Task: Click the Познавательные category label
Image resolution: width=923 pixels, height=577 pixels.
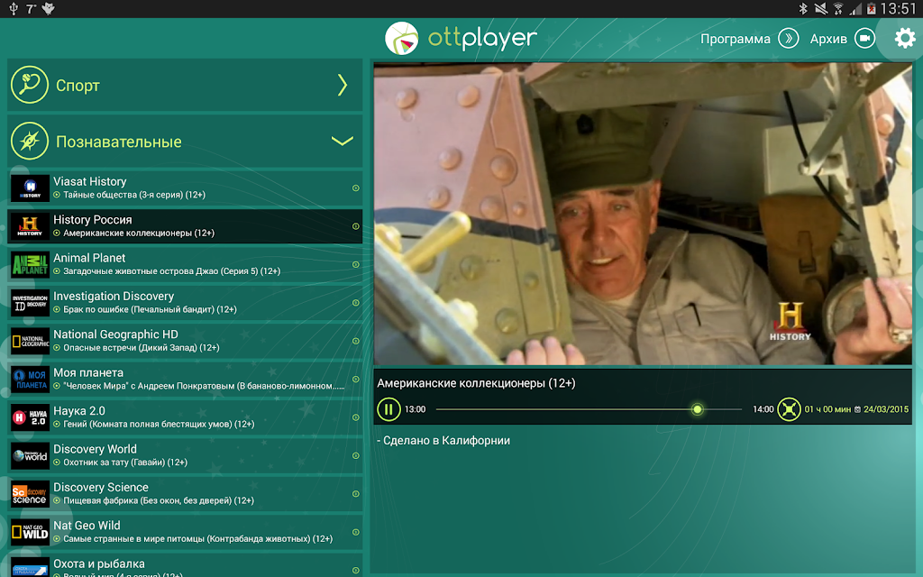Action: click(119, 142)
